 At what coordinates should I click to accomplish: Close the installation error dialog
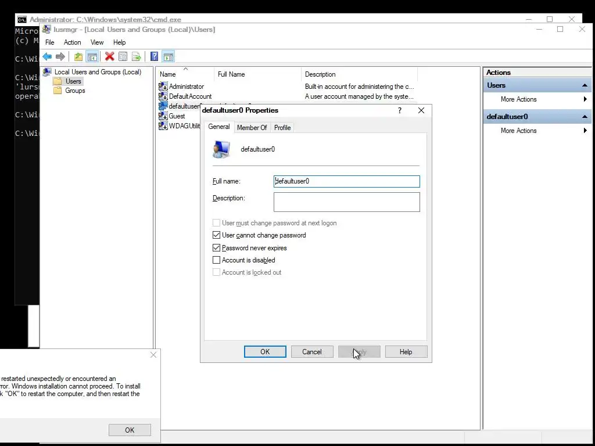153,355
